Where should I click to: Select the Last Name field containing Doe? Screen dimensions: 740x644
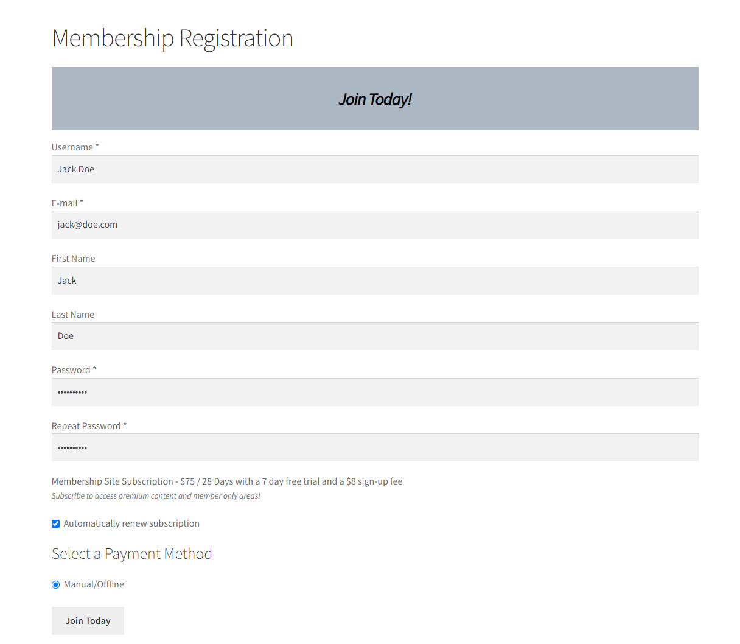tap(375, 336)
